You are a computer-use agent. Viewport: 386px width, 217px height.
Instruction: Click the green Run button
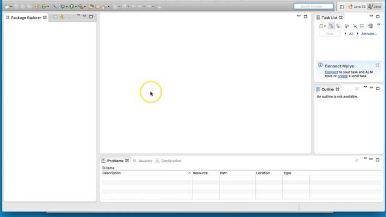(x=72, y=7)
